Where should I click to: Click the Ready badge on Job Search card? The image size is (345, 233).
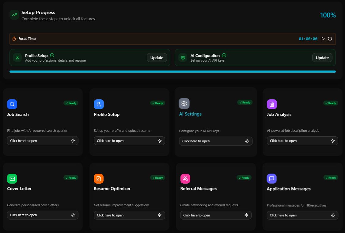tap(71, 103)
